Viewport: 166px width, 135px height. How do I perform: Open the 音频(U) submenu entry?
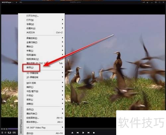pyautogui.click(x=44, y=67)
